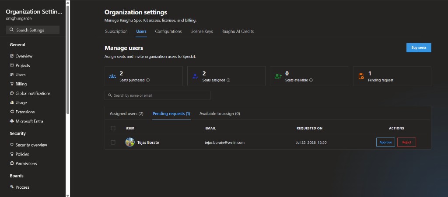448x197 pixels.
Task: Click the Users icon in sidebar
Action: pyautogui.click(x=12, y=75)
